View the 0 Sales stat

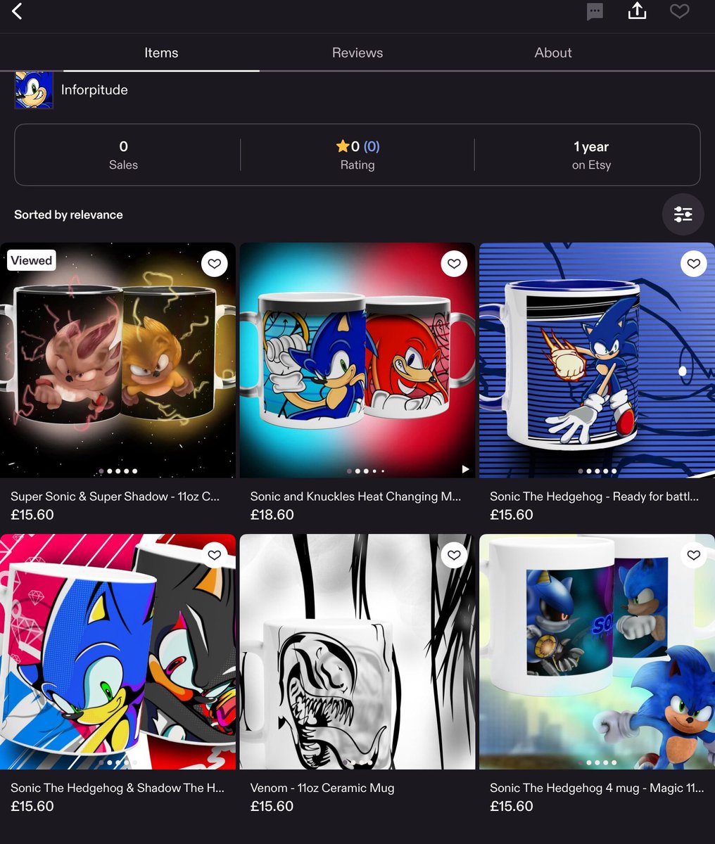[x=123, y=155]
